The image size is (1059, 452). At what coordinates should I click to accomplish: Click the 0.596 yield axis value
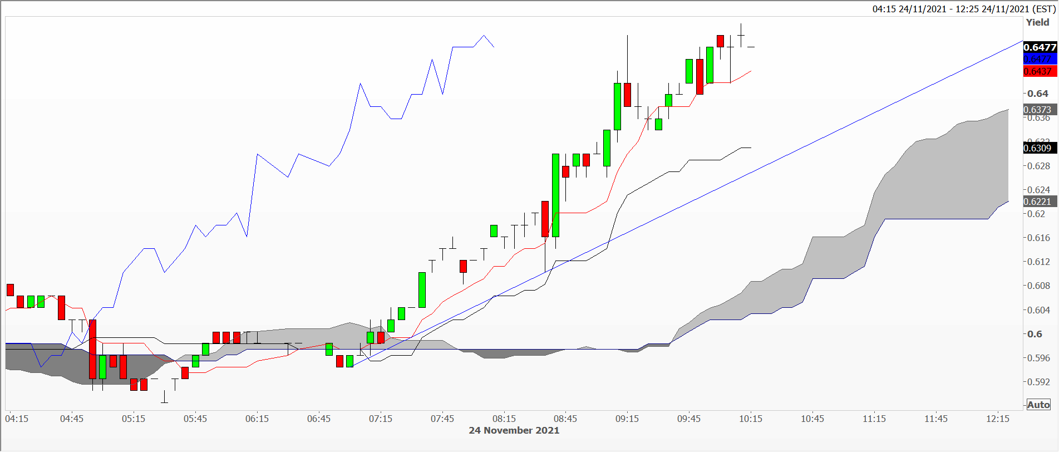[x=1039, y=358]
